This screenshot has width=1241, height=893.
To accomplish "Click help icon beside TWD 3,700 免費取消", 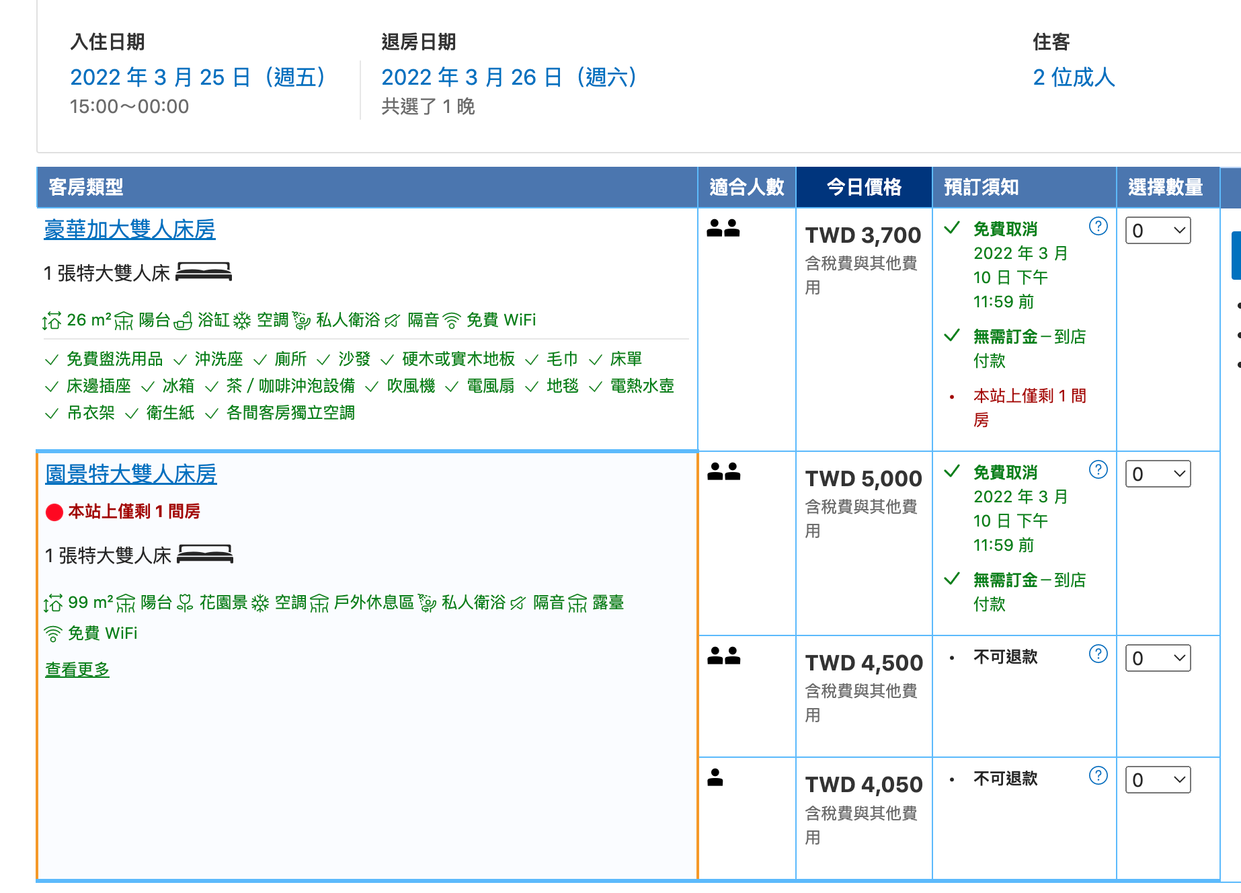I will (1098, 227).
